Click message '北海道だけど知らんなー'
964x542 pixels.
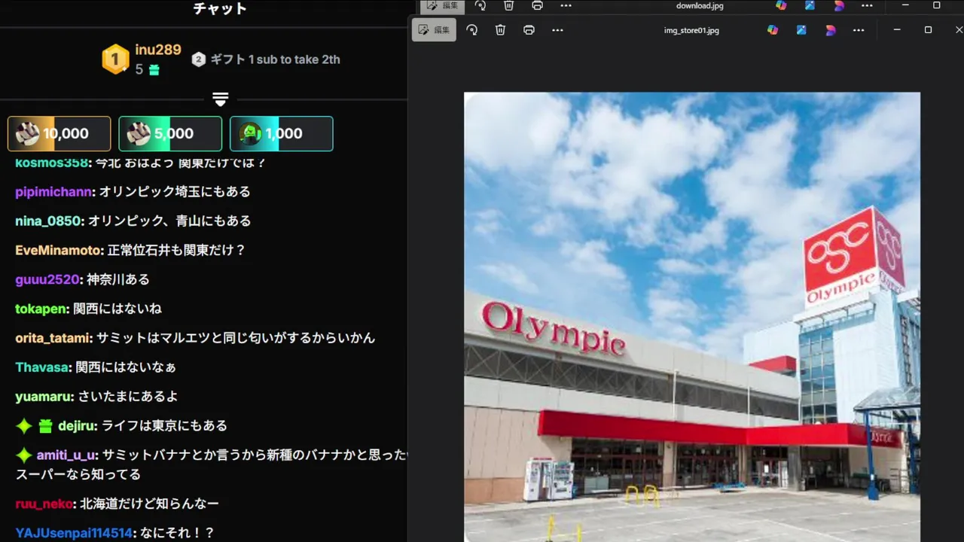[150, 504]
